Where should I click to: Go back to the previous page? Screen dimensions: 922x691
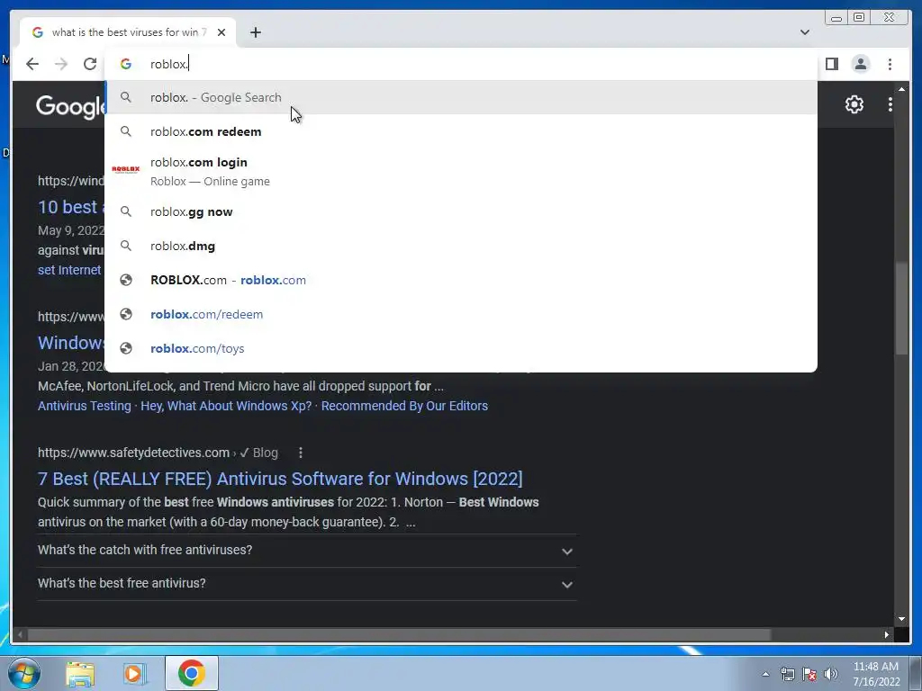point(32,64)
